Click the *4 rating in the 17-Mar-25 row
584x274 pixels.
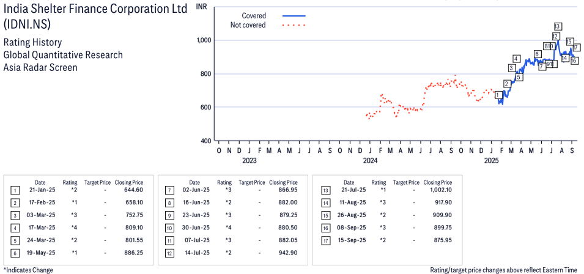(x=73, y=228)
